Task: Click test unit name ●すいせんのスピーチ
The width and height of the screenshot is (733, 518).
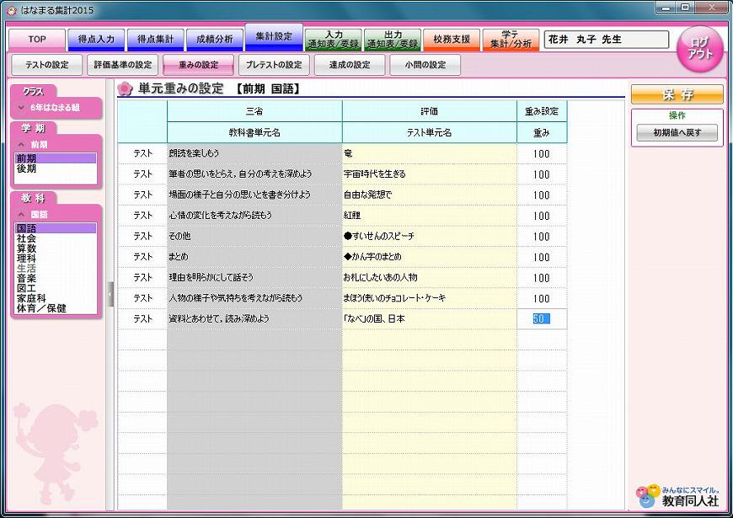Action: coord(379,236)
